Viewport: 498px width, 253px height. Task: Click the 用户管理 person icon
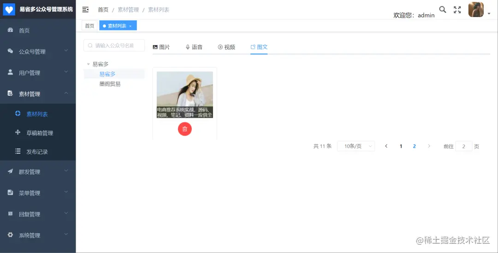click(10, 72)
